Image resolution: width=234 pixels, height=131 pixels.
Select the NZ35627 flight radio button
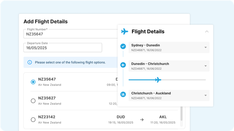[x=33, y=101]
